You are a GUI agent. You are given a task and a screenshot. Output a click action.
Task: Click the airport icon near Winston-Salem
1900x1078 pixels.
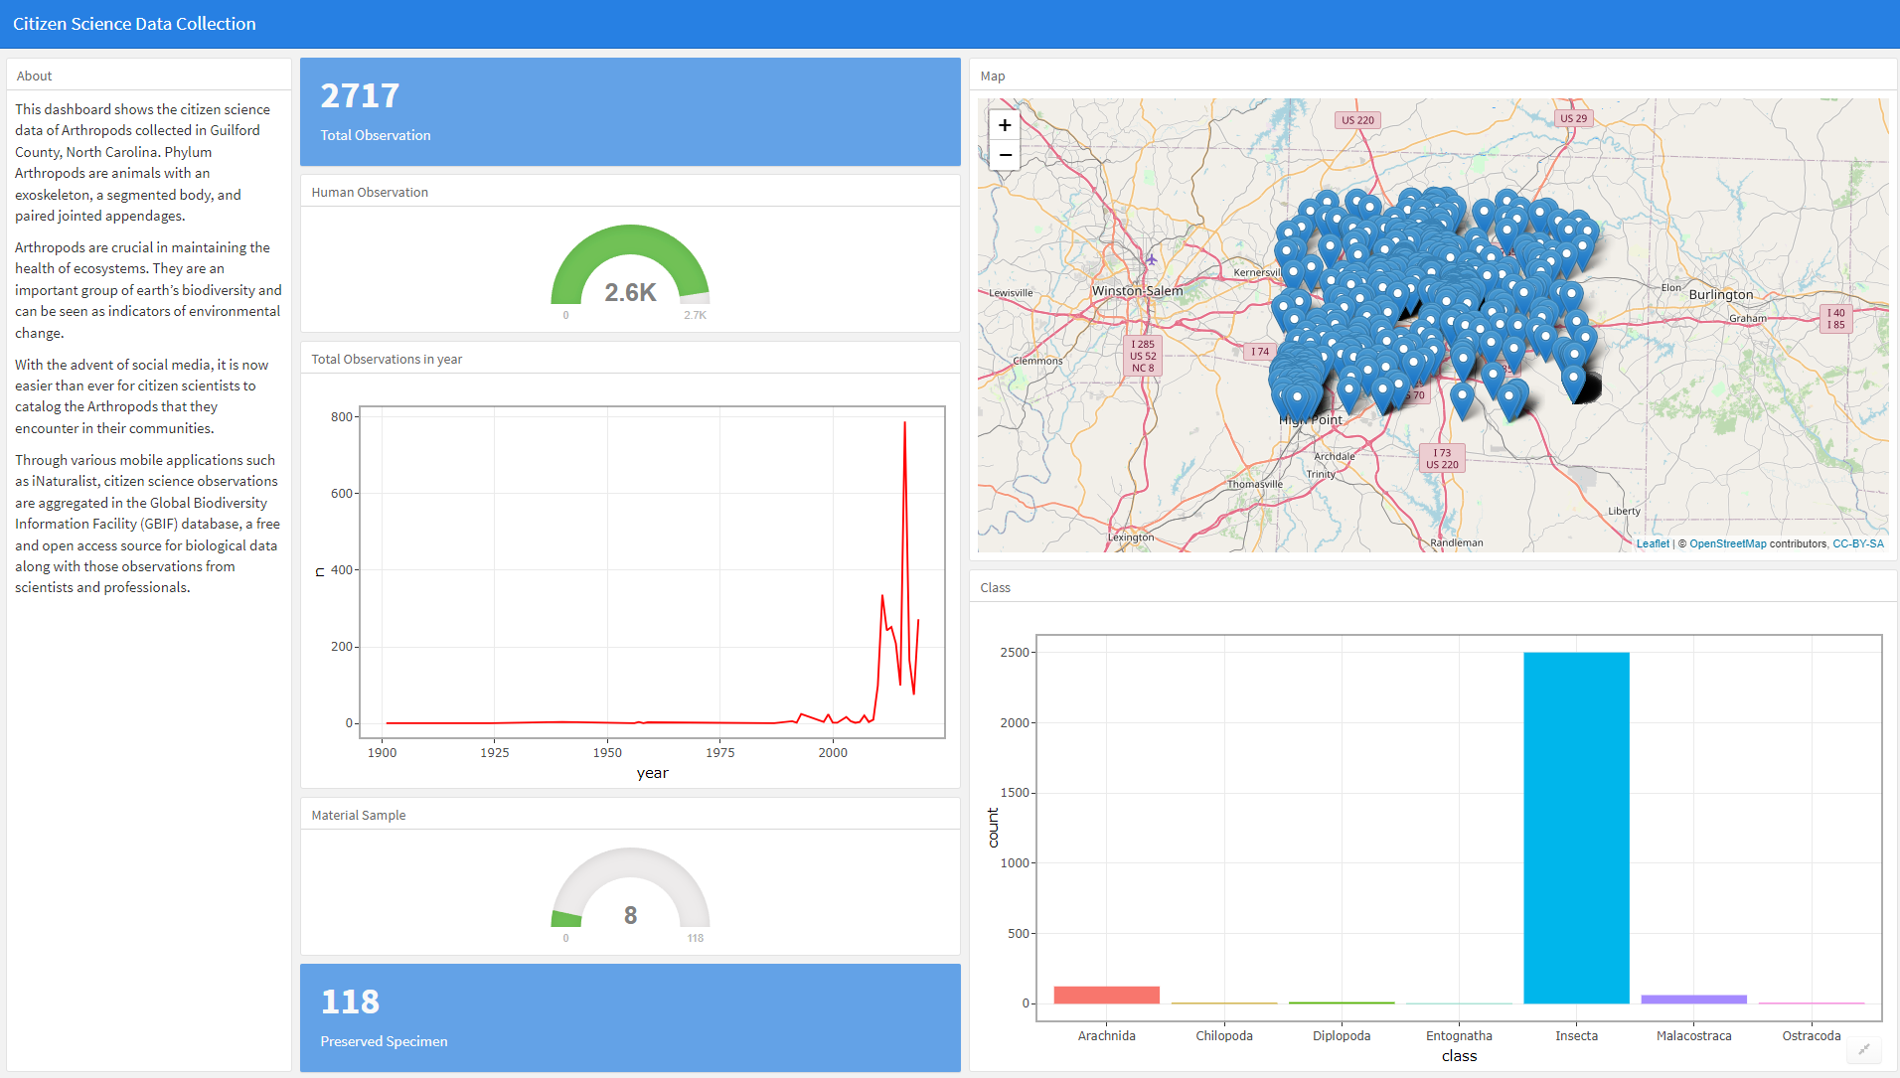[x=1151, y=260]
